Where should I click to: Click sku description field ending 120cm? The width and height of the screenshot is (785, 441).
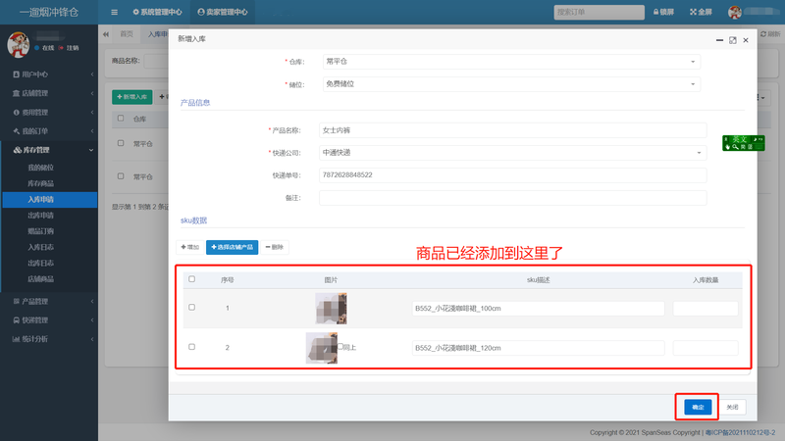(538, 348)
